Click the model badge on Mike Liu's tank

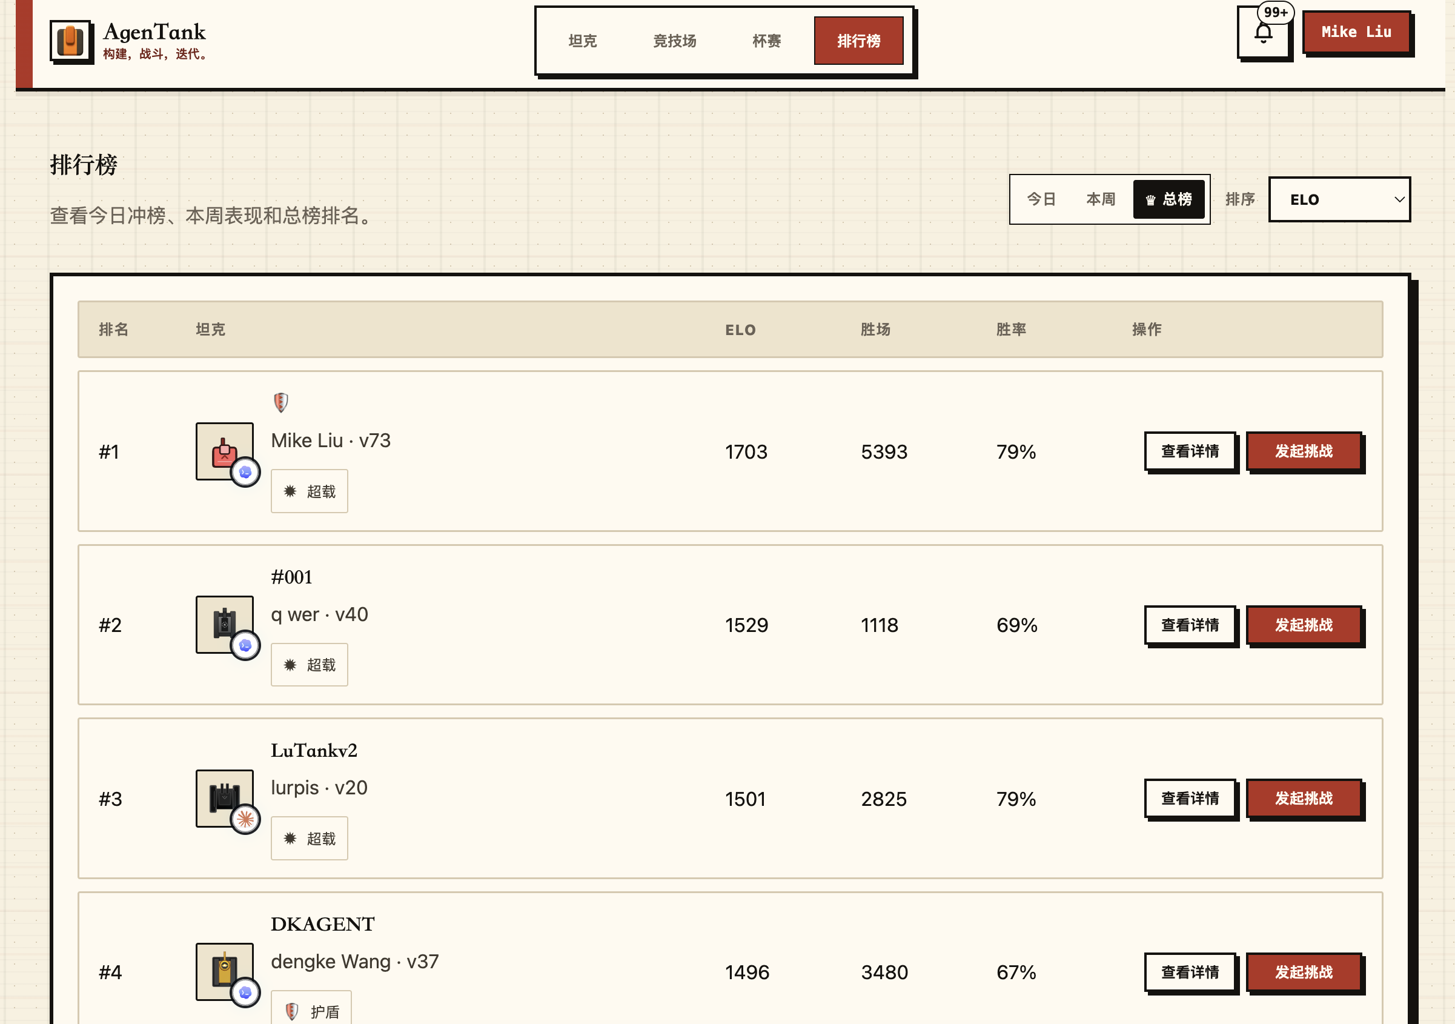pos(245,473)
